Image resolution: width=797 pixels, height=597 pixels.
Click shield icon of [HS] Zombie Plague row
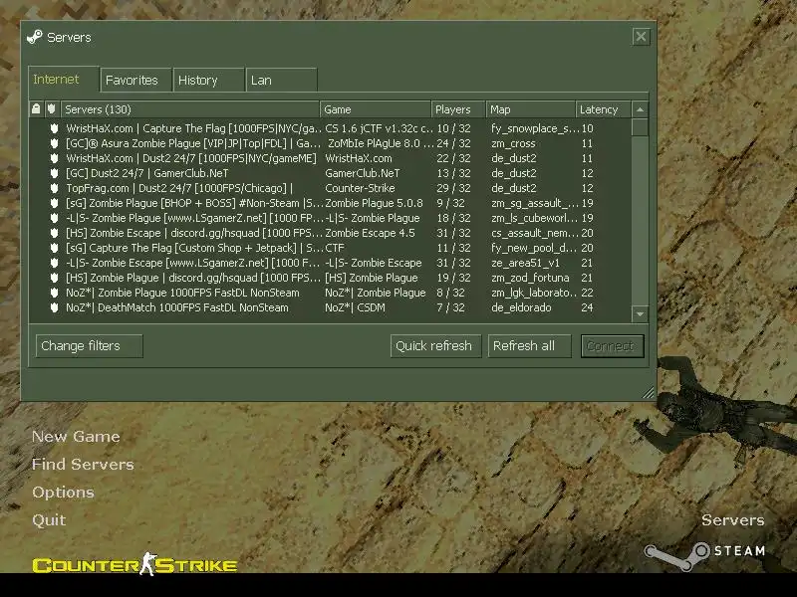pyautogui.click(x=54, y=278)
